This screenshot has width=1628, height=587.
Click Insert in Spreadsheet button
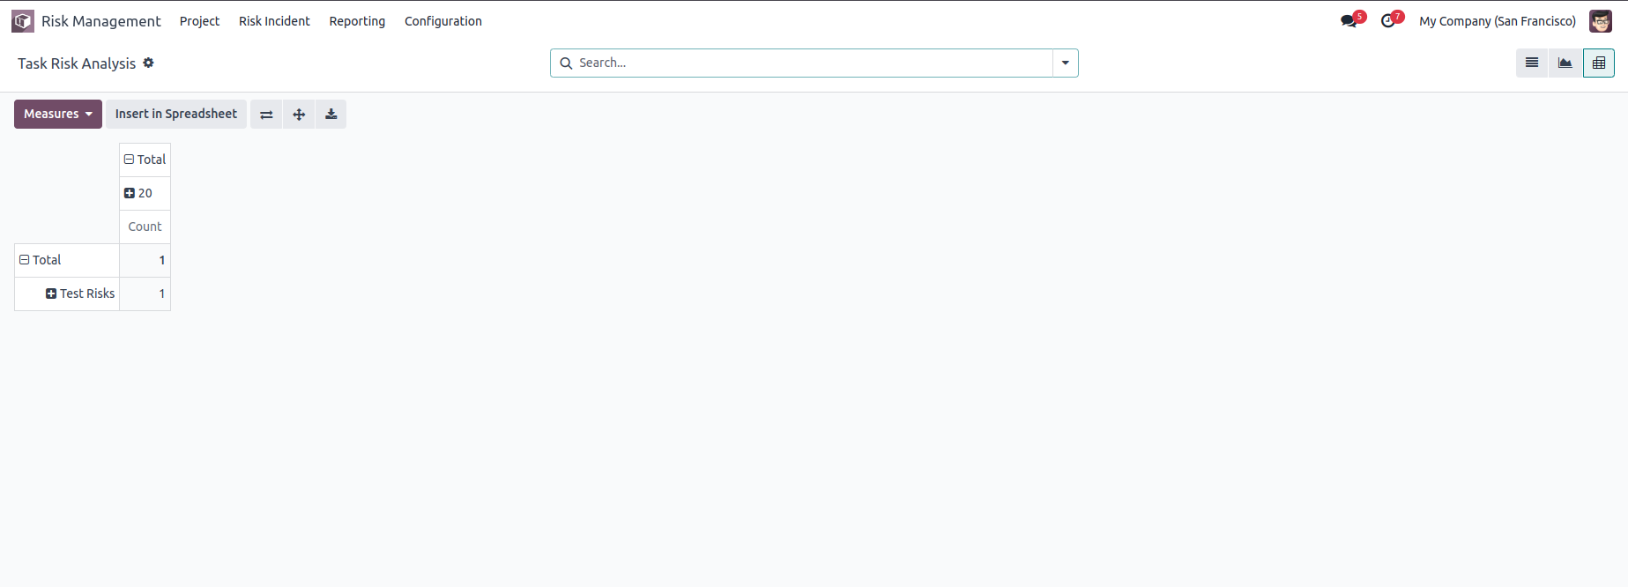(x=176, y=115)
